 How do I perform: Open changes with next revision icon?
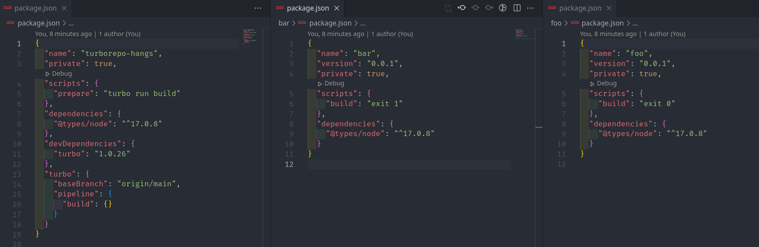(x=489, y=8)
